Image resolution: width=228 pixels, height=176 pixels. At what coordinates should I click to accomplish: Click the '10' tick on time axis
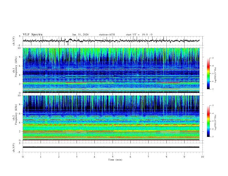coord(202,157)
